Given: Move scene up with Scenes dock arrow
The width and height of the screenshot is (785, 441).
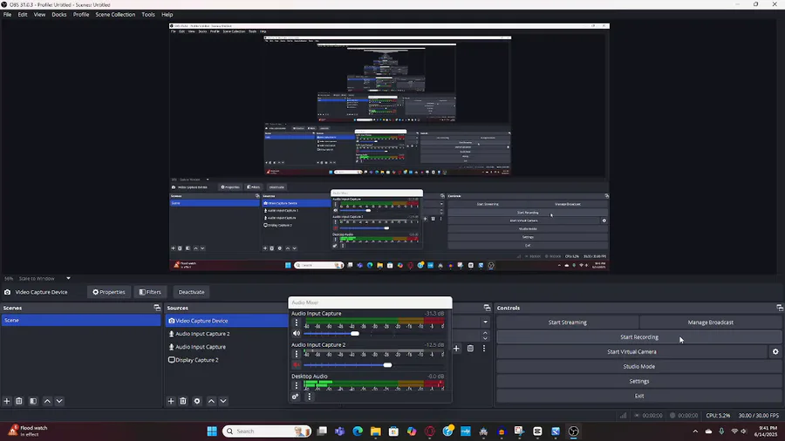Looking at the screenshot, I should (x=47, y=401).
